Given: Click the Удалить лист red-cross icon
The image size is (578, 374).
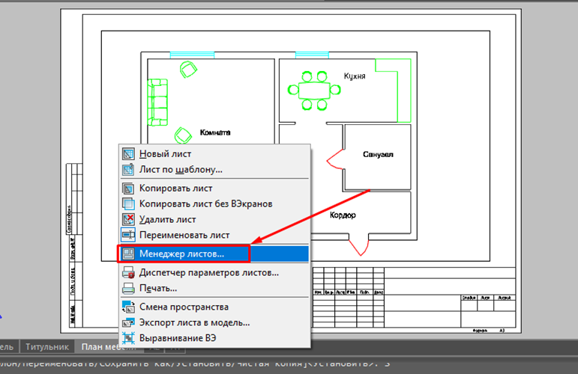Looking at the screenshot, I should click(128, 220).
